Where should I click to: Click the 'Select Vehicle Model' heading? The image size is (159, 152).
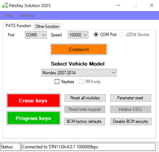coord(78,64)
